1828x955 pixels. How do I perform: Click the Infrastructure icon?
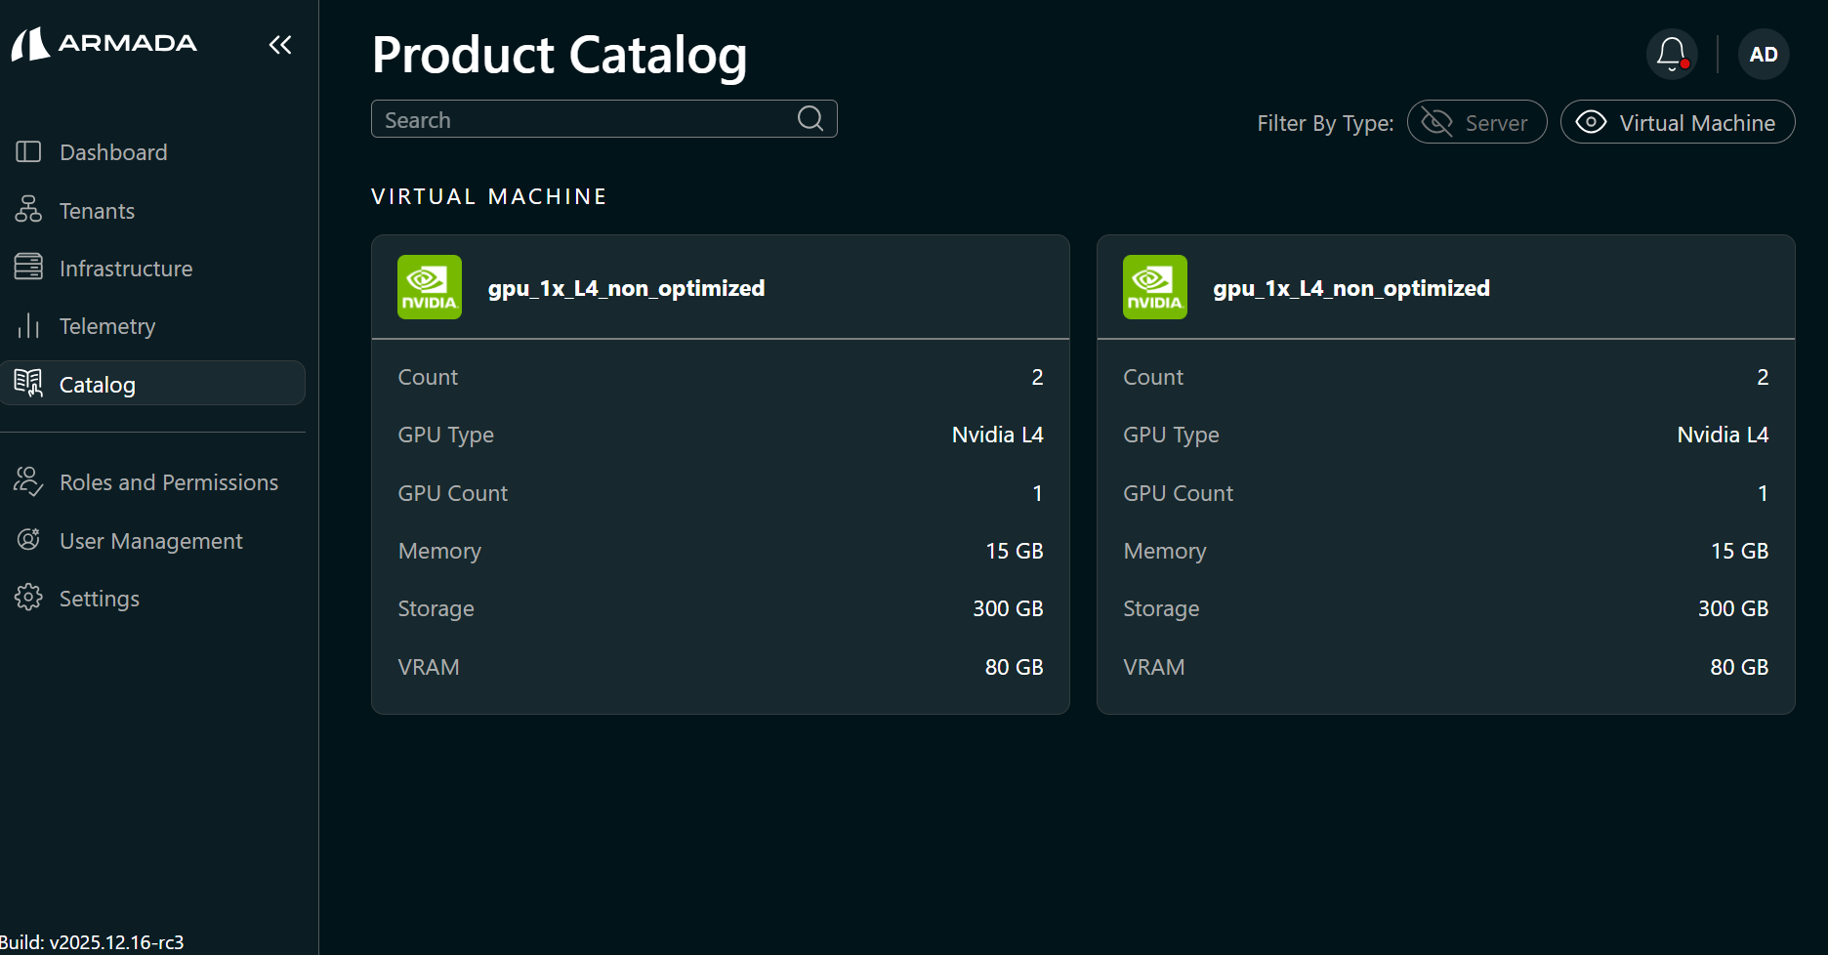tap(28, 267)
